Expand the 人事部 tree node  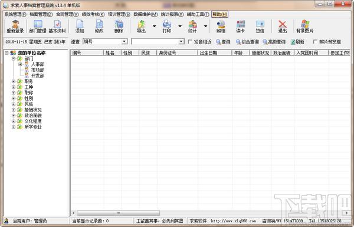pos(20,64)
